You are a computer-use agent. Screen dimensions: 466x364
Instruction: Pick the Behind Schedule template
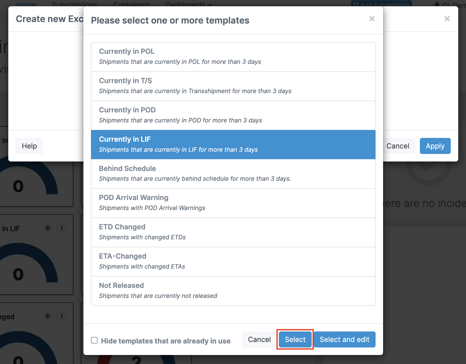[x=233, y=174]
